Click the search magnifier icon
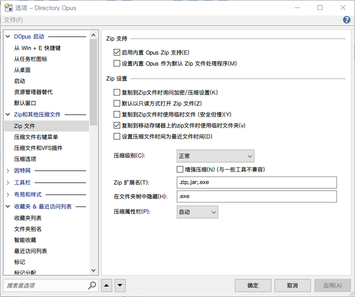This screenshot has width=355, height=297. [x=92, y=285]
